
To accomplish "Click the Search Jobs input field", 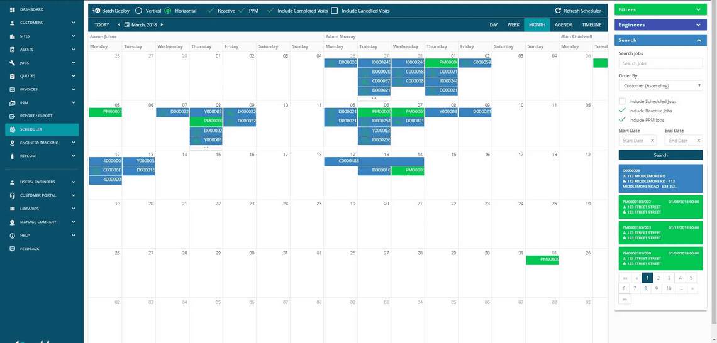I will point(660,63).
